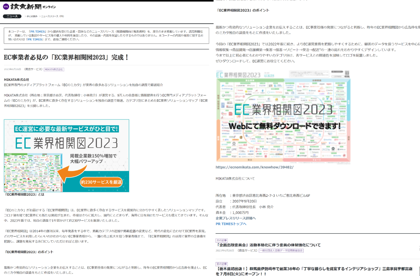Image resolution: width=420 pixels, height=276 pixels.
Task: Open the EC運営に必要な最新サービス banner image
Action: pyautogui.click(x=66, y=155)
